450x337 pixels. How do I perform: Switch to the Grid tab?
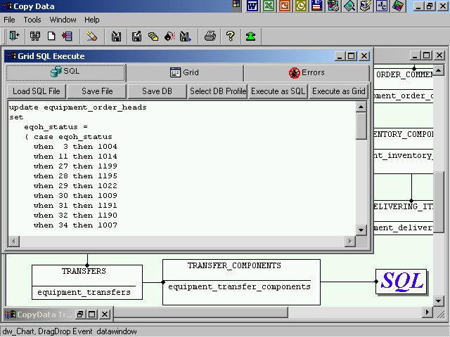[185, 72]
